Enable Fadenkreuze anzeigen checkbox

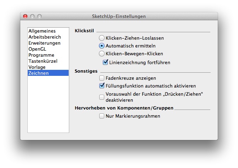[102, 78]
